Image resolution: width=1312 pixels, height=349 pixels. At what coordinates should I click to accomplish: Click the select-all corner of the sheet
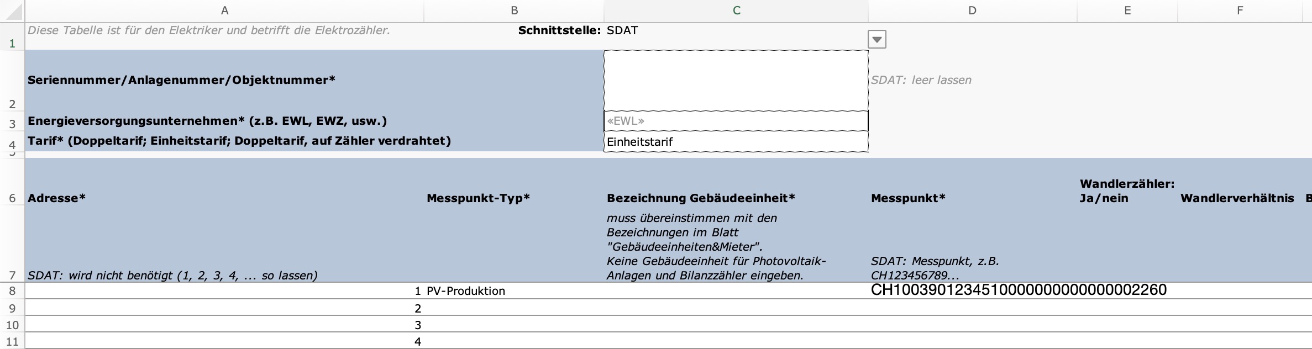[12, 10]
